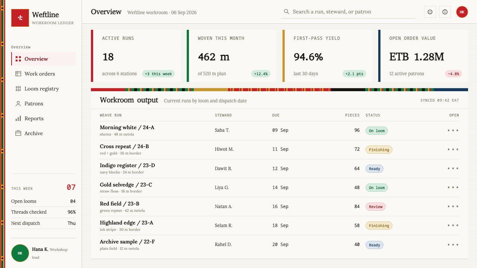This screenshot has width=477, height=268.
Task: Open the Work orders sidebar item
Action: click(43, 74)
